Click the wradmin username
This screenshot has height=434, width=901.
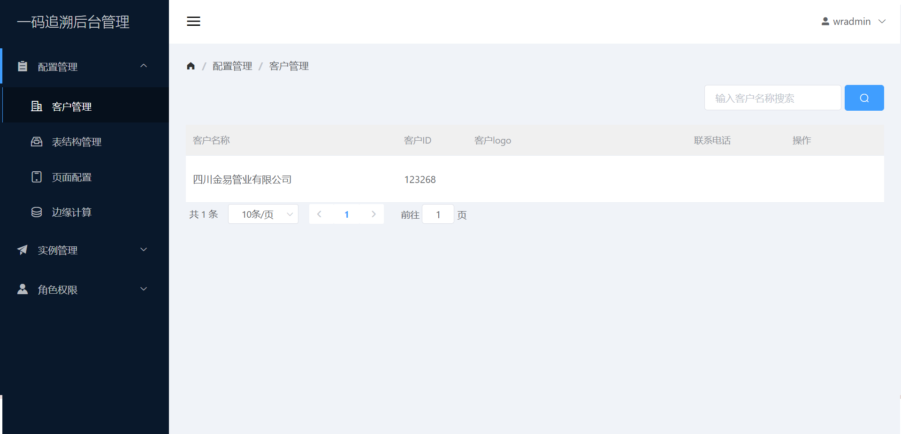[852, 22]
